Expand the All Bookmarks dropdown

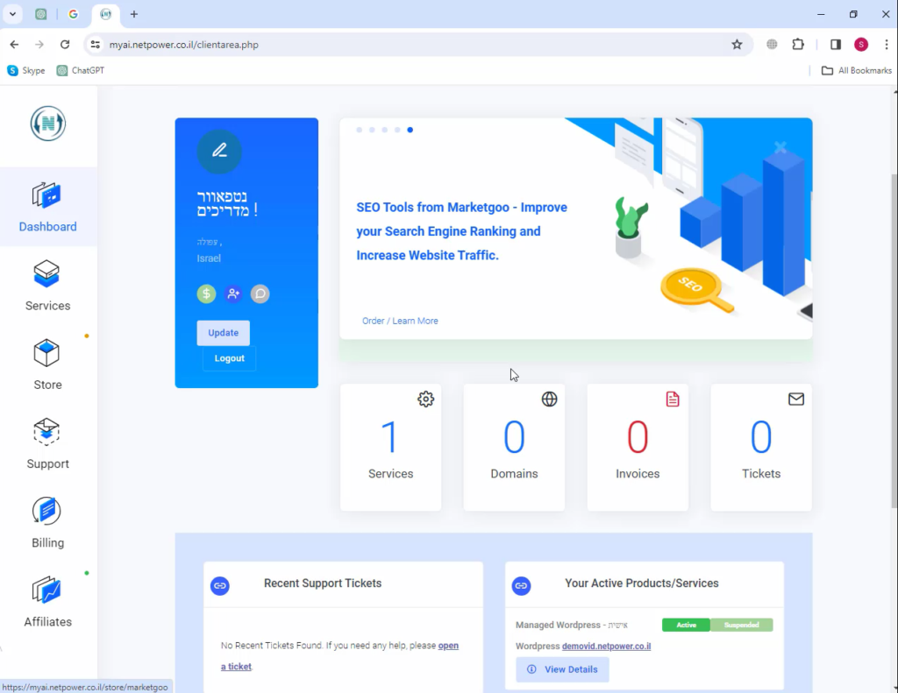point(855,70)
